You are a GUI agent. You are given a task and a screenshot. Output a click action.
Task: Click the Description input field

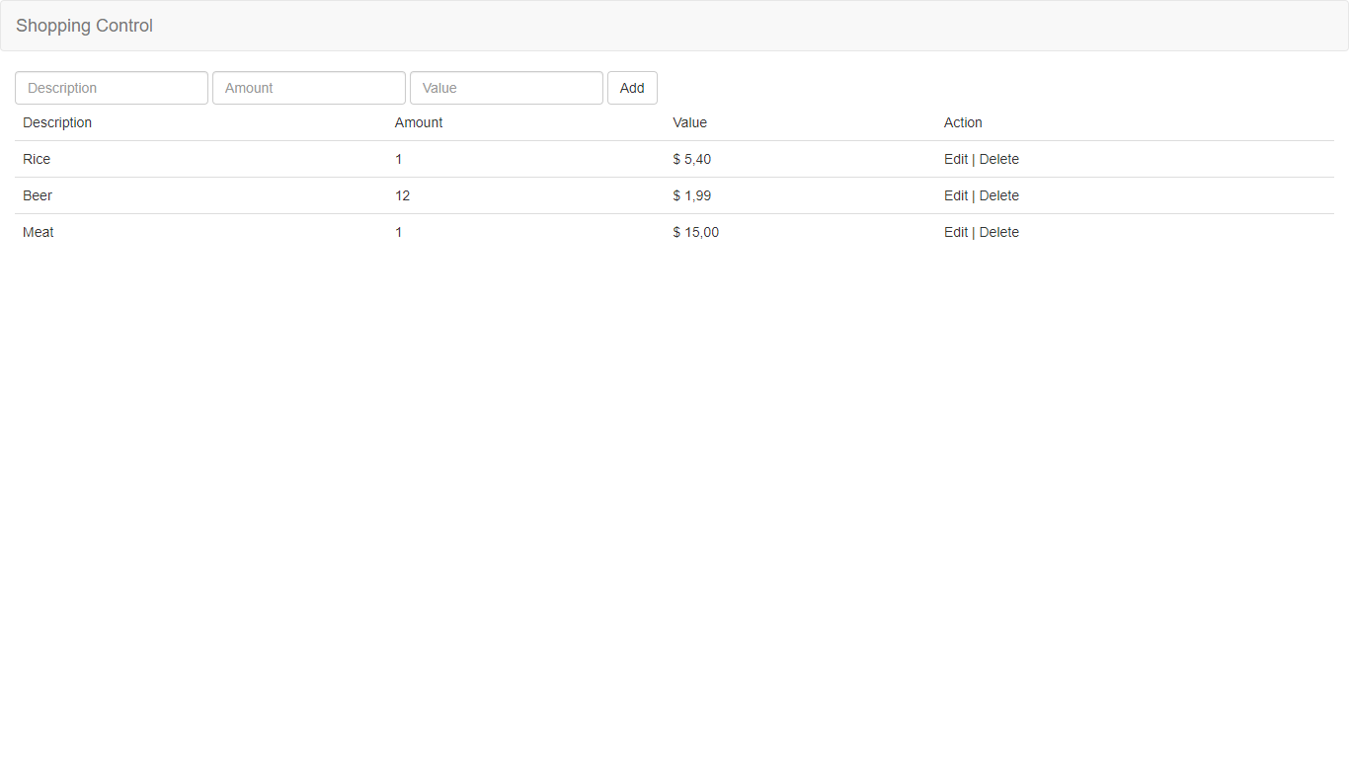pyautogui.click(x=112, y=88)
